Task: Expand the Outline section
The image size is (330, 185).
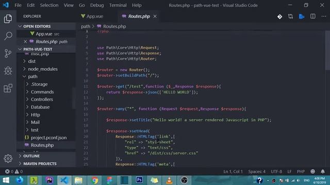Action: 46,156
